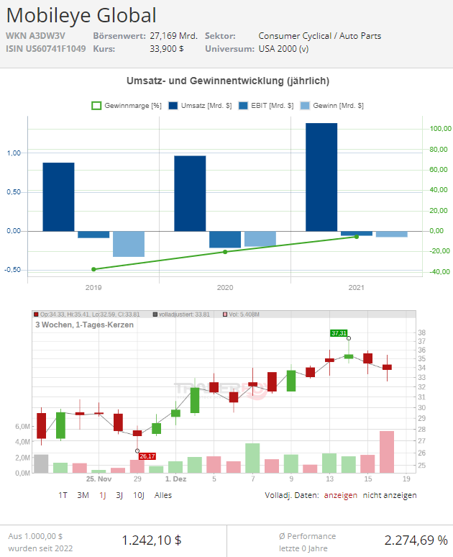Click the WKN A3DW3V text

coord(35,36)
